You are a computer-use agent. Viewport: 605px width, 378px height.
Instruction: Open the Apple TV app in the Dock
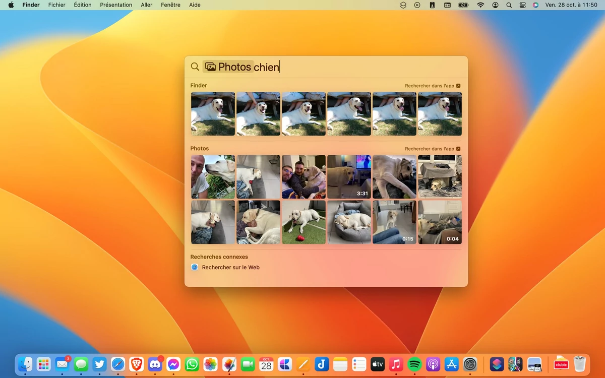(378, 364)
